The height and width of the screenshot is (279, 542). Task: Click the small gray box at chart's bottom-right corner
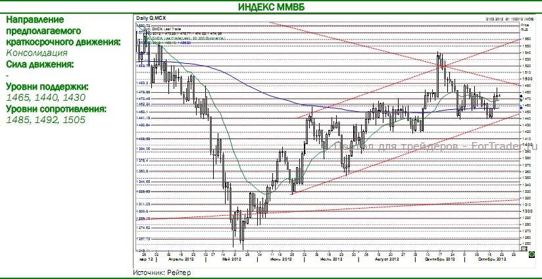524,249
